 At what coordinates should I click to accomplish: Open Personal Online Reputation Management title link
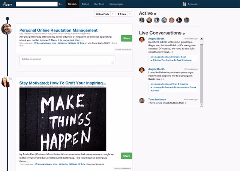coord(58,30)
